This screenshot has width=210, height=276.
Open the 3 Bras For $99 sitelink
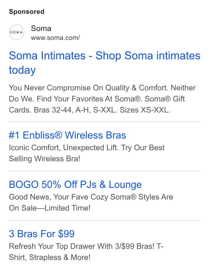click(x=42, y=234)
